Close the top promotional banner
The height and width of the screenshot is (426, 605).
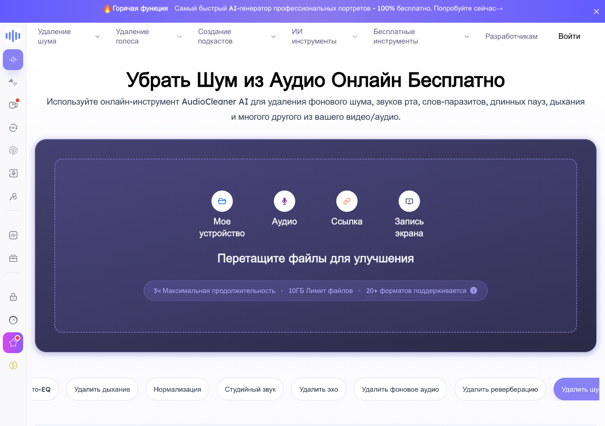596,11
